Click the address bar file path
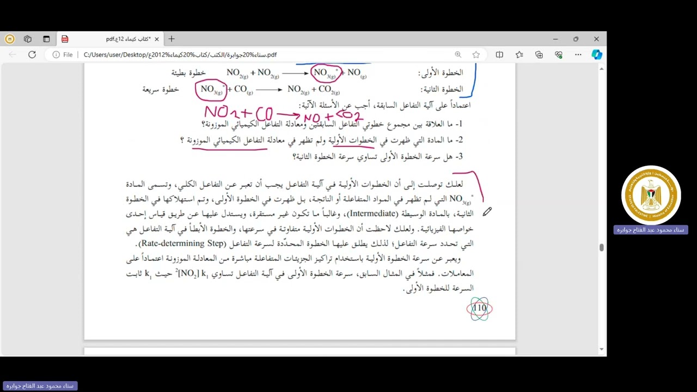This screenshot has width=697, height=392. coord(180,54)
